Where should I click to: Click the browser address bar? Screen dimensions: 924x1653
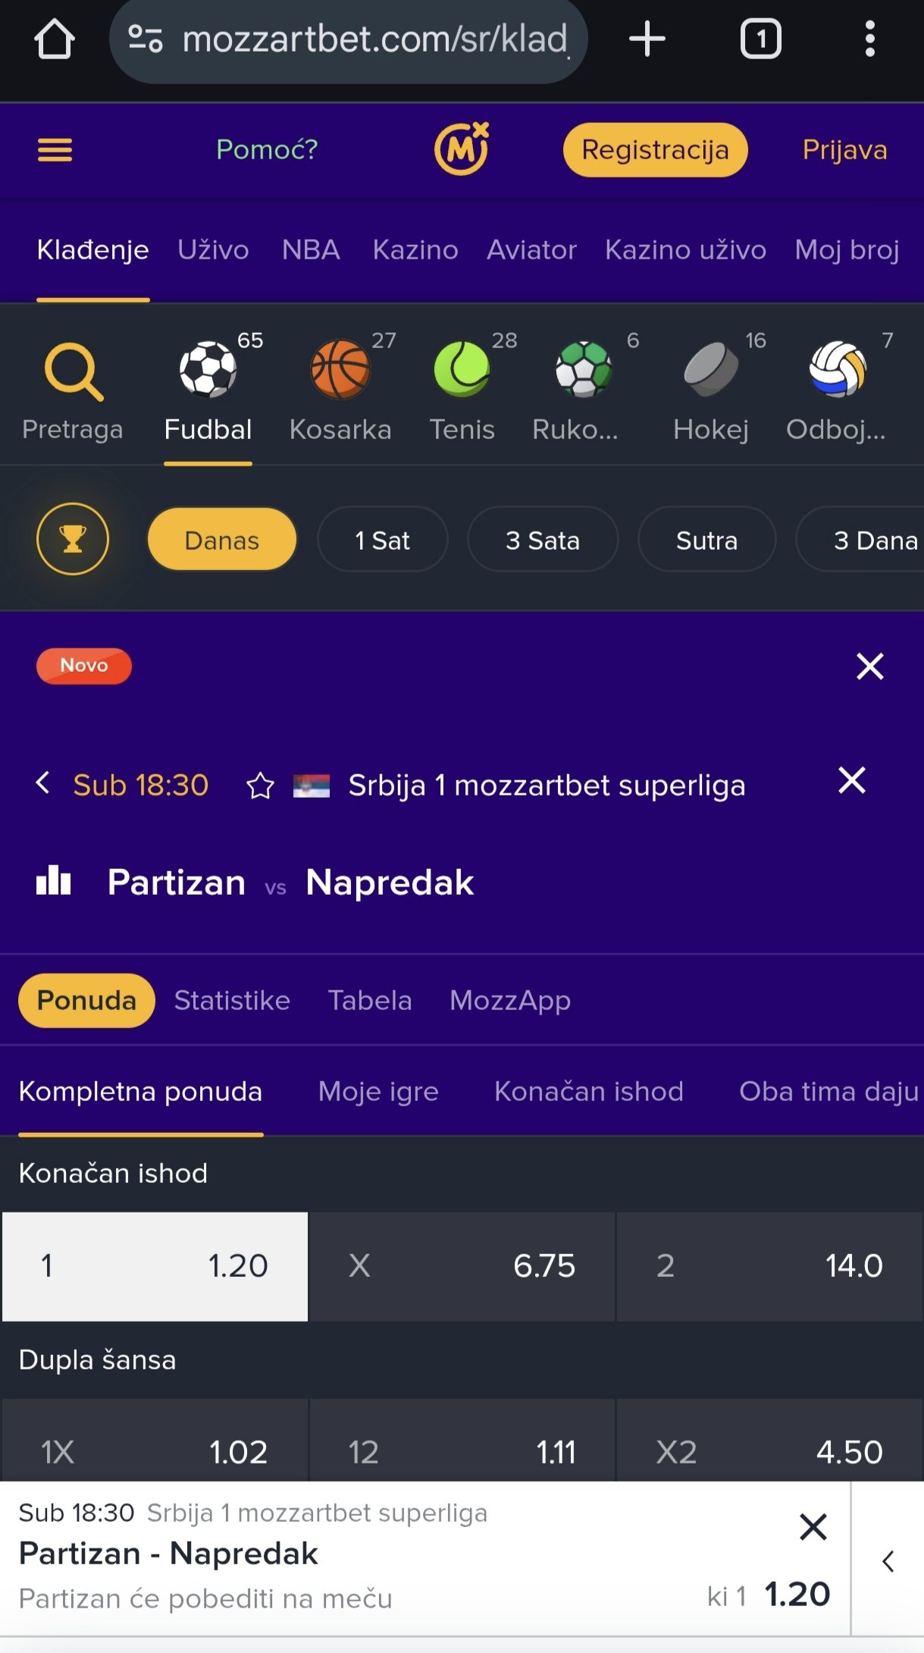[349, 39]
